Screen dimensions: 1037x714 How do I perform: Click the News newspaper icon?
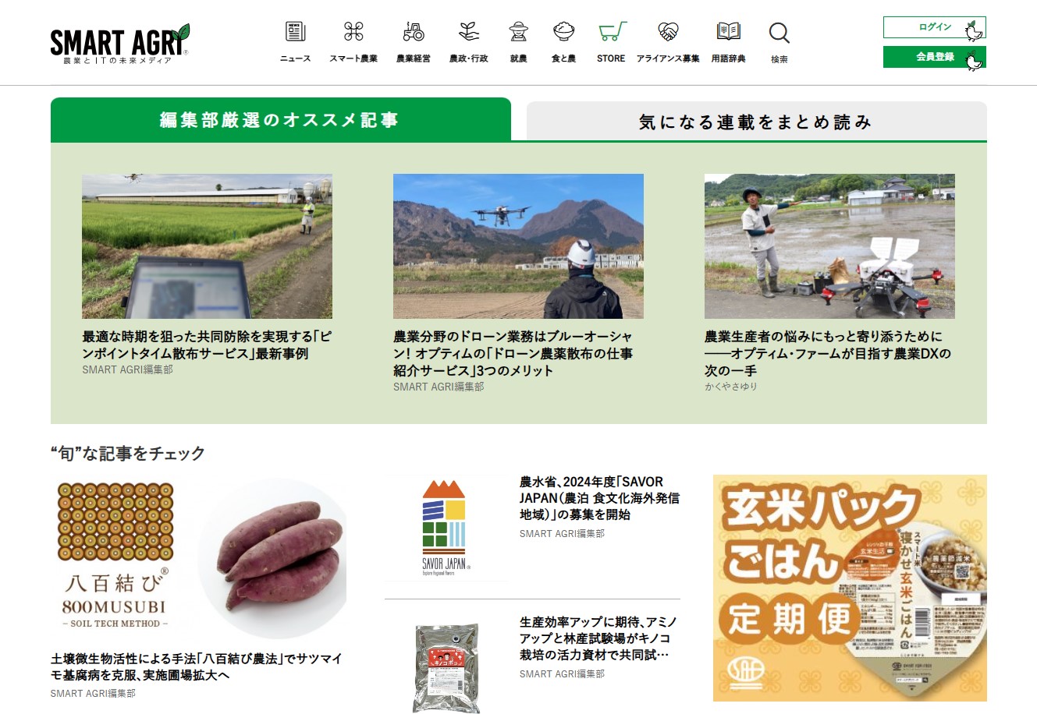coord(295,32)
